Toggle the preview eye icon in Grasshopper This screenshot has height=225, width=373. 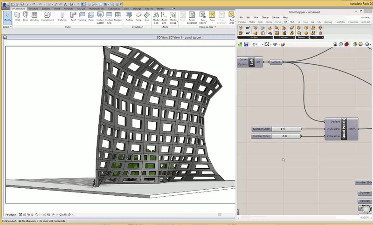click(x=276, y=45)
